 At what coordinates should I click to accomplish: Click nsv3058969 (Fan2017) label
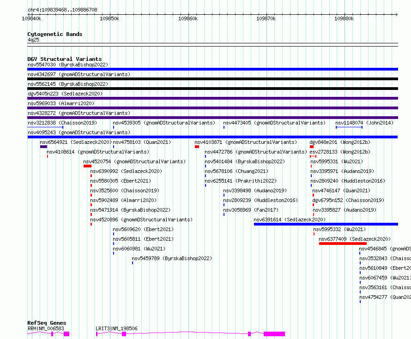click(251, 210)
